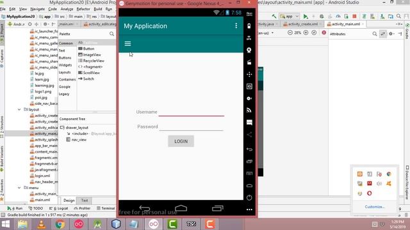Click Genymotion sidebar back arrow button
Image resolution: width=410 pixels, height=230 pixels.
[249, 149]
